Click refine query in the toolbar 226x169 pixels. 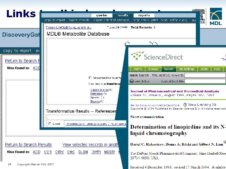pyautogui.click(x=179, y=20)
